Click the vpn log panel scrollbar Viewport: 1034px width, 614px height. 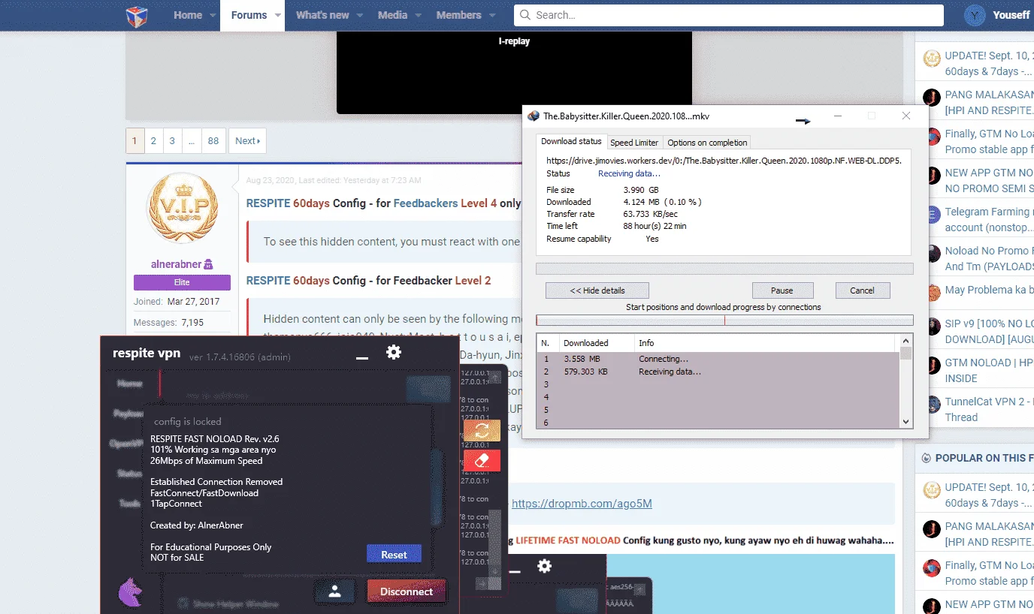[x=494, y=544]
